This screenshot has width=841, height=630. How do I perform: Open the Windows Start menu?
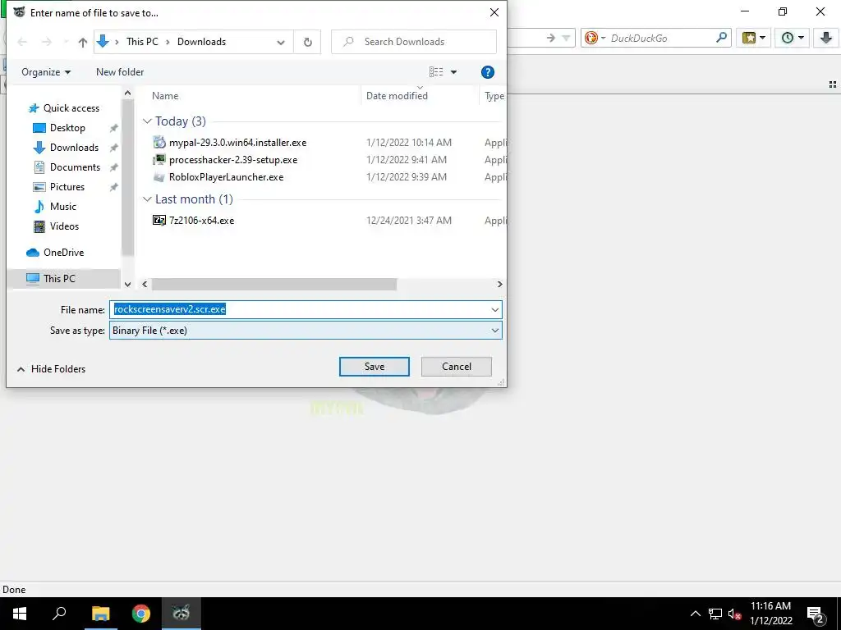click(x=20, y=614)
